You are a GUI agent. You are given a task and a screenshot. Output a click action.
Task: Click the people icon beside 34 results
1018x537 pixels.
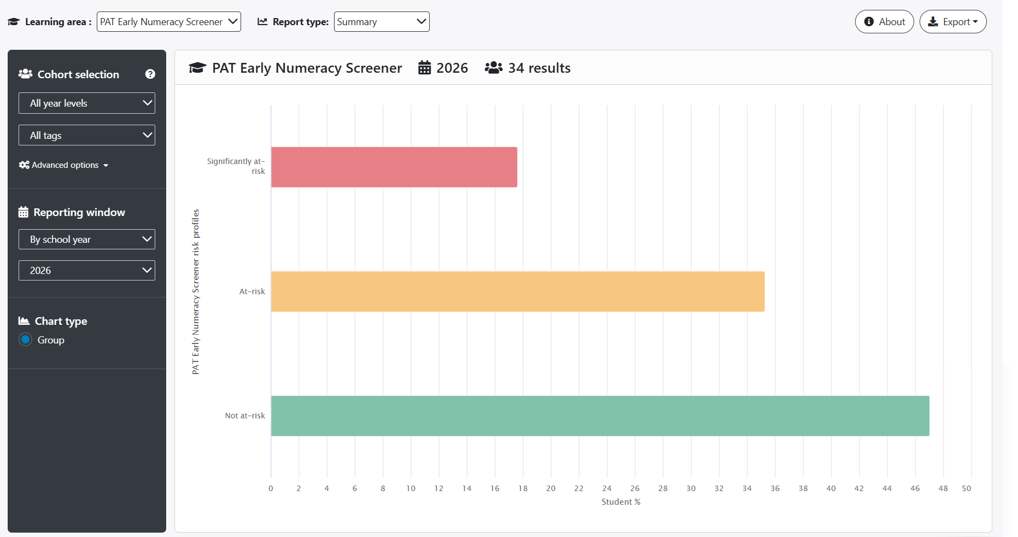(494, 68)
